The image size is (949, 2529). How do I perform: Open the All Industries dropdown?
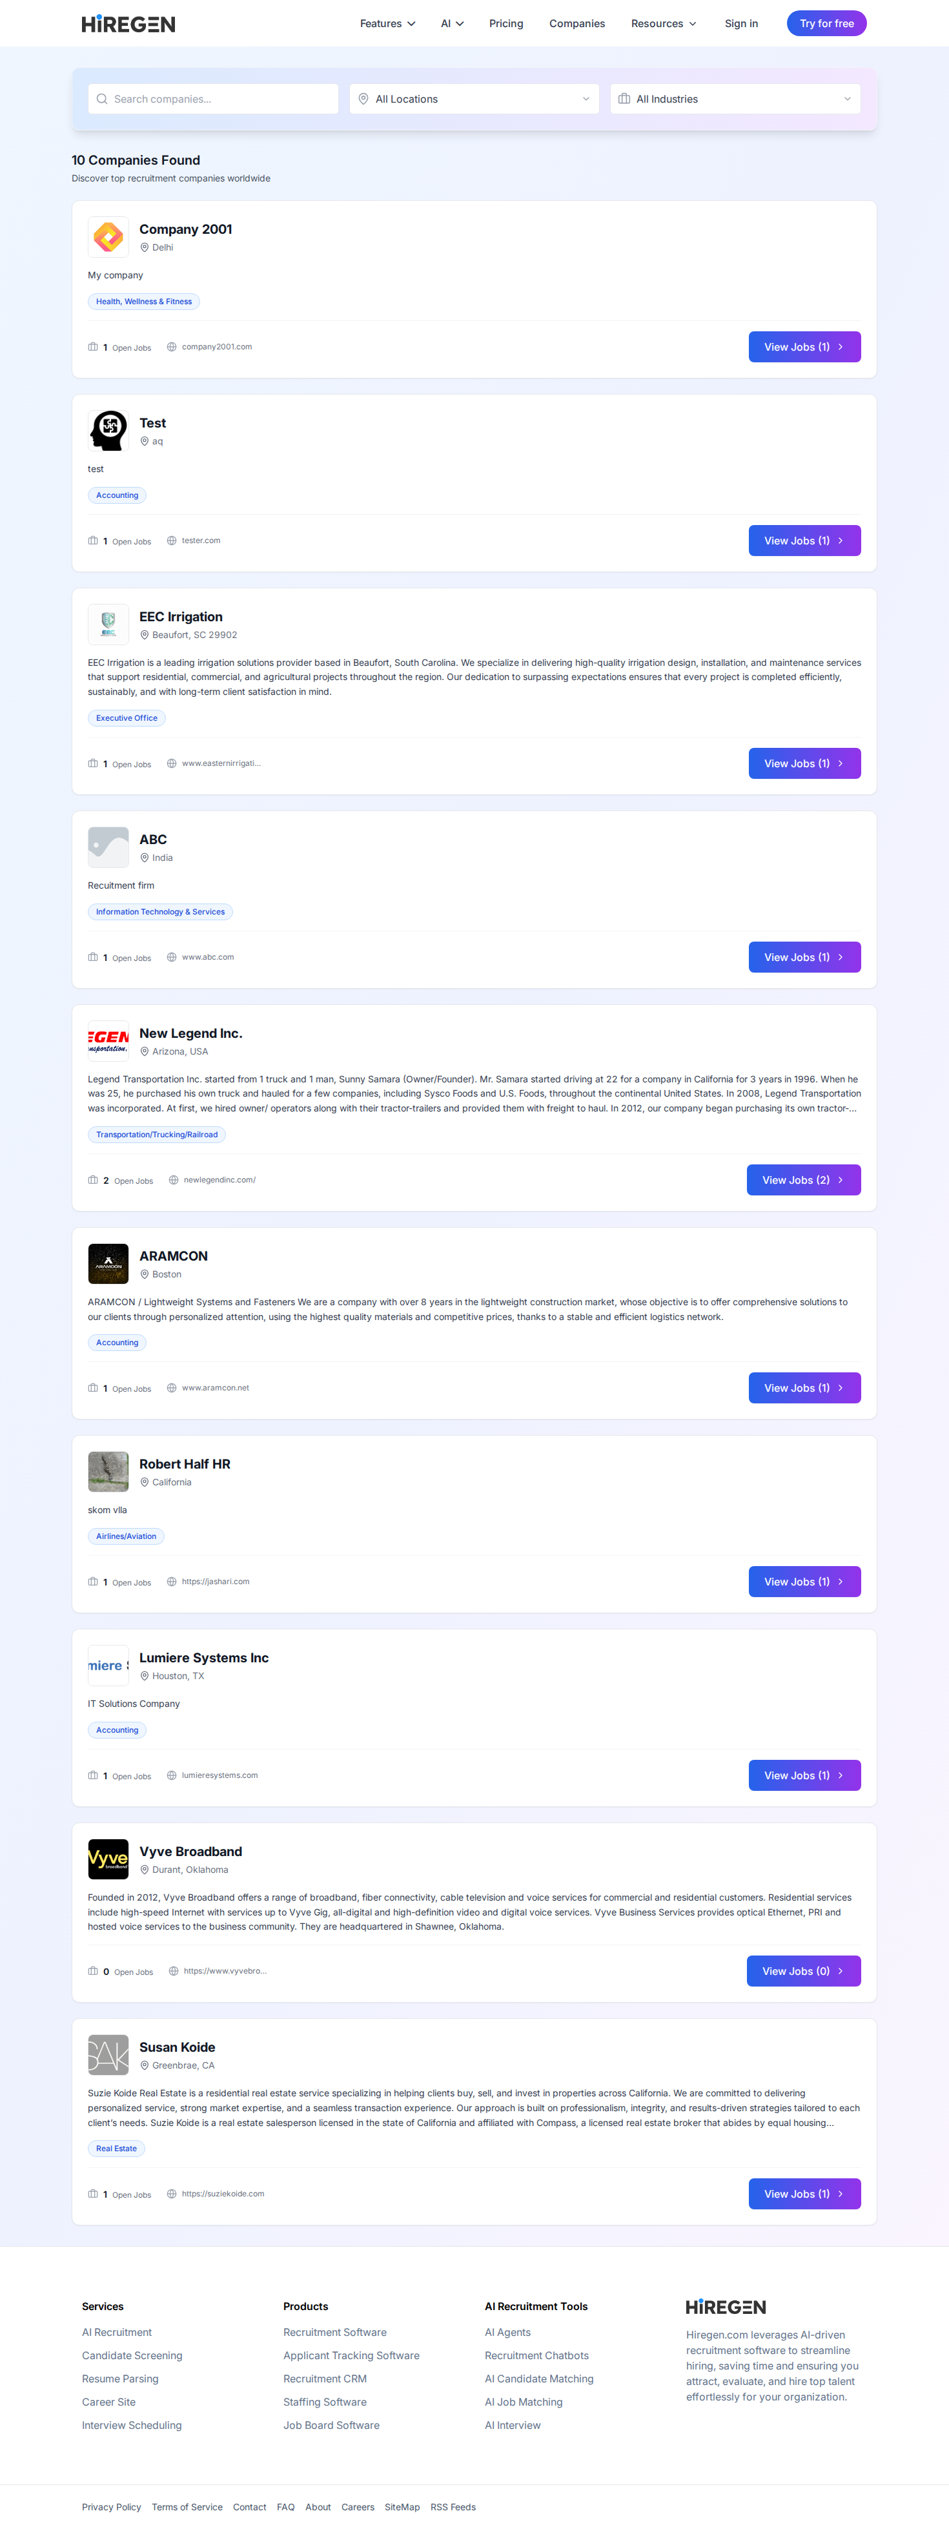[735, 99]
